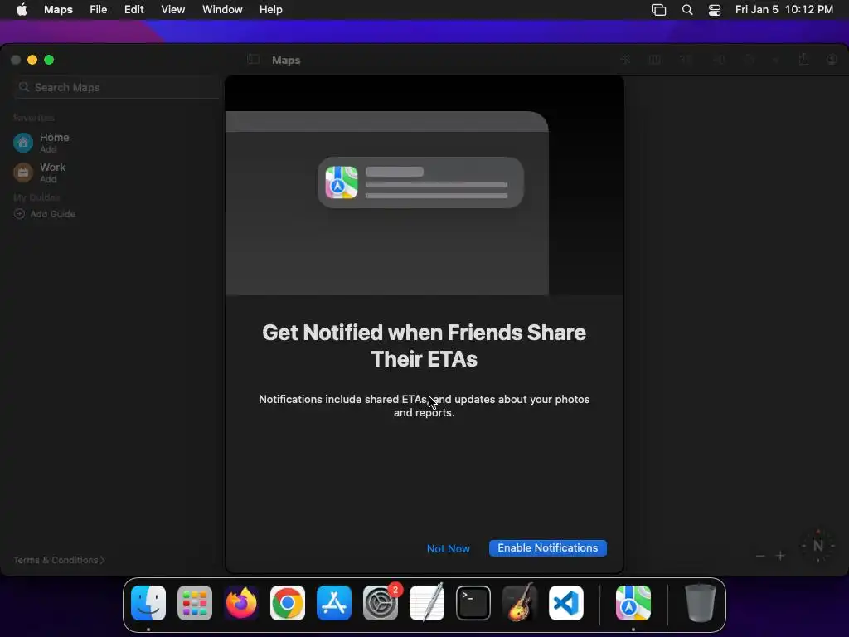Dismiss dialog with Not Now
849x637 pixels.
(x=448, y=548)
